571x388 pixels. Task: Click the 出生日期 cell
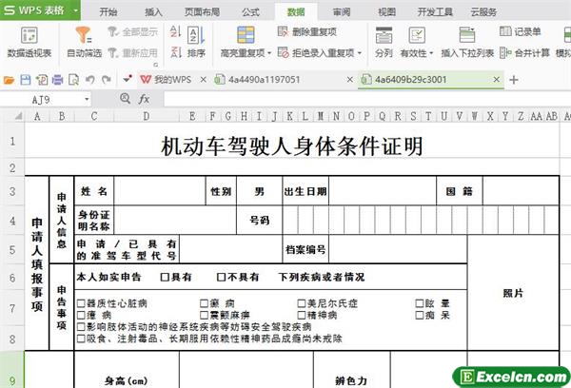click(x=305, y=191)
